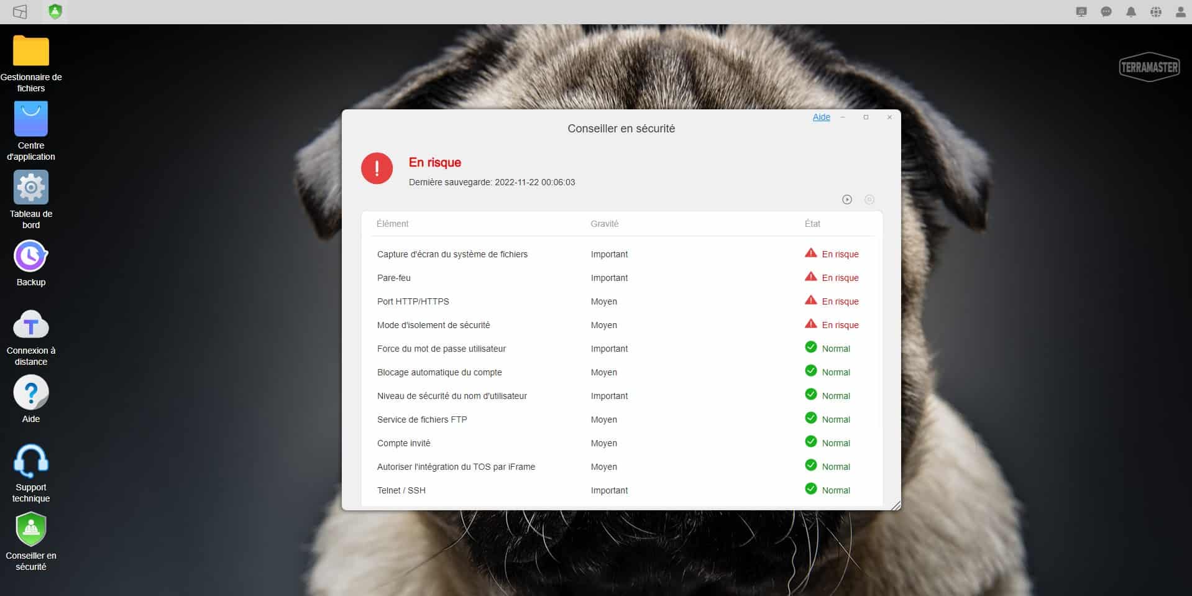The width and height of the screenshot is (1192, 596).
Task: Select "Autoriser l'intégration du TOS par iFrame"
Action: 456,467
